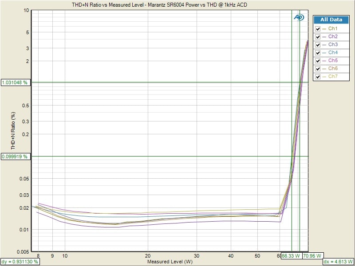This screenshot has width=355, height=266.
Task: Disable the Ch3 trace checkbox
Action: click(318, 45)
